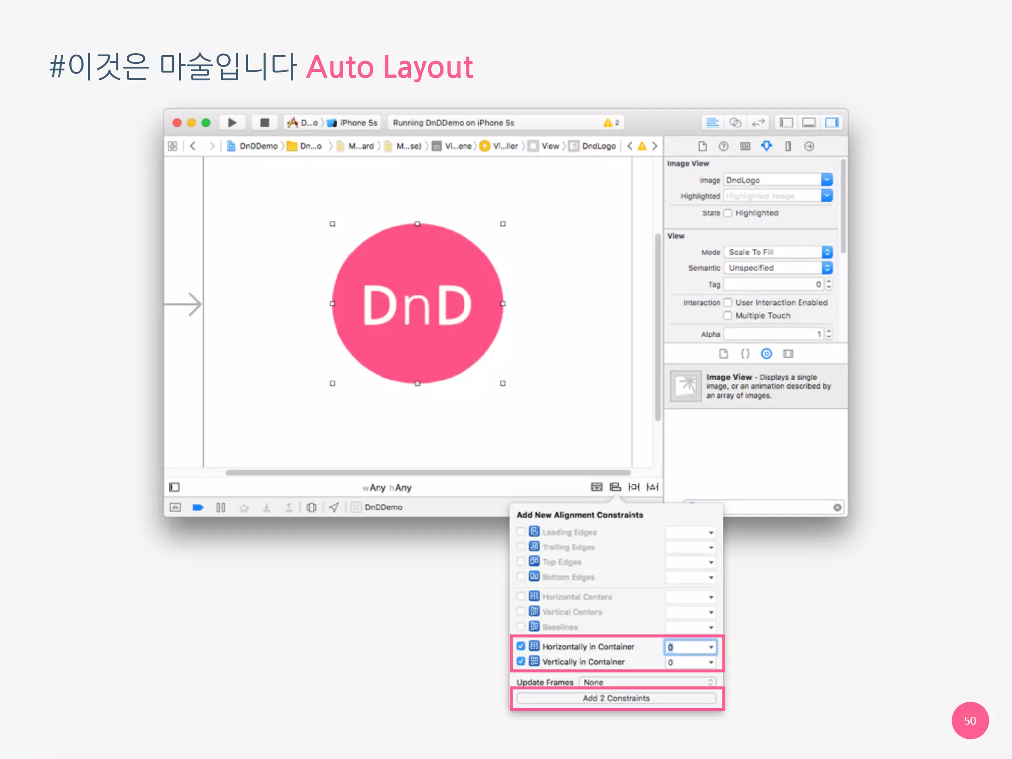
Task: Enable the Multiple Touch checkbox
Action: (x=728, y=315)
